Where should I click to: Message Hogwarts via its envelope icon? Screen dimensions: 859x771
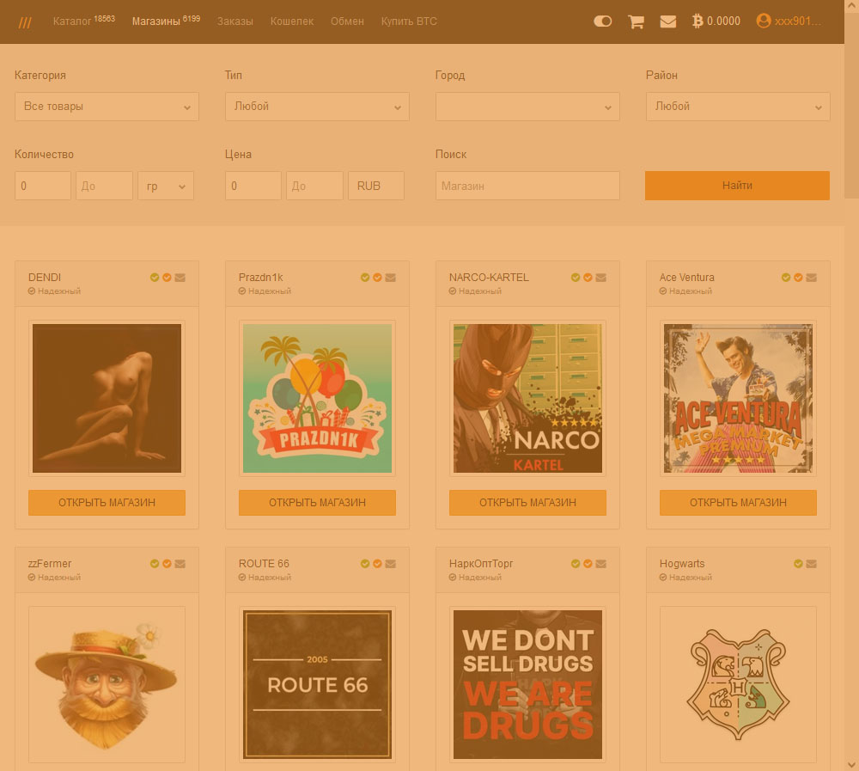[x=811, y=564]
